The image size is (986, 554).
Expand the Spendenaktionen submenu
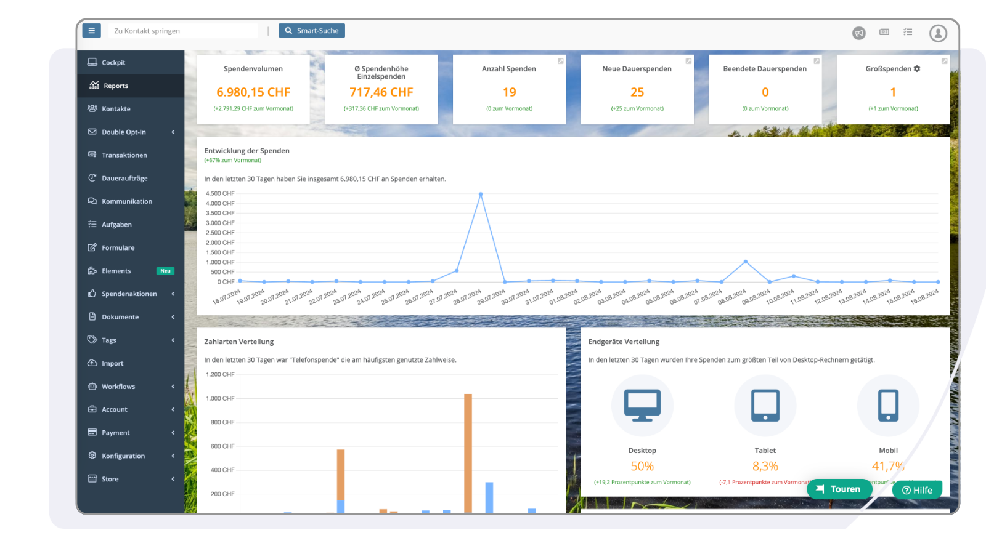[129, 294]
